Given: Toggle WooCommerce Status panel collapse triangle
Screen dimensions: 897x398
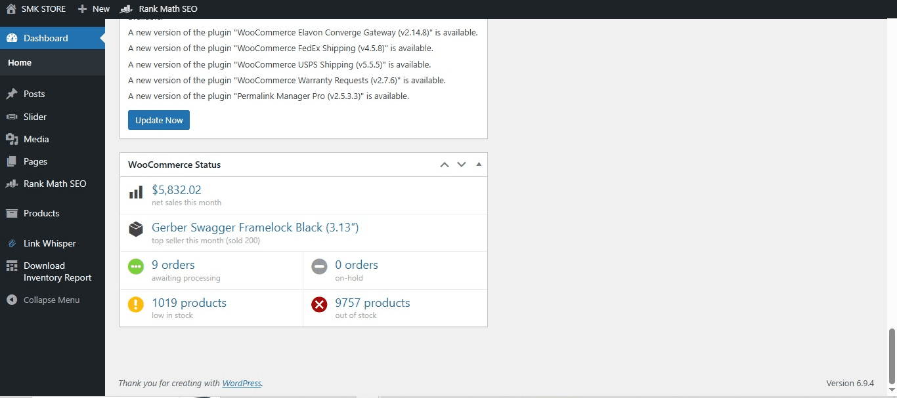Looking at the screenshot, I should (x=479, y=164).
